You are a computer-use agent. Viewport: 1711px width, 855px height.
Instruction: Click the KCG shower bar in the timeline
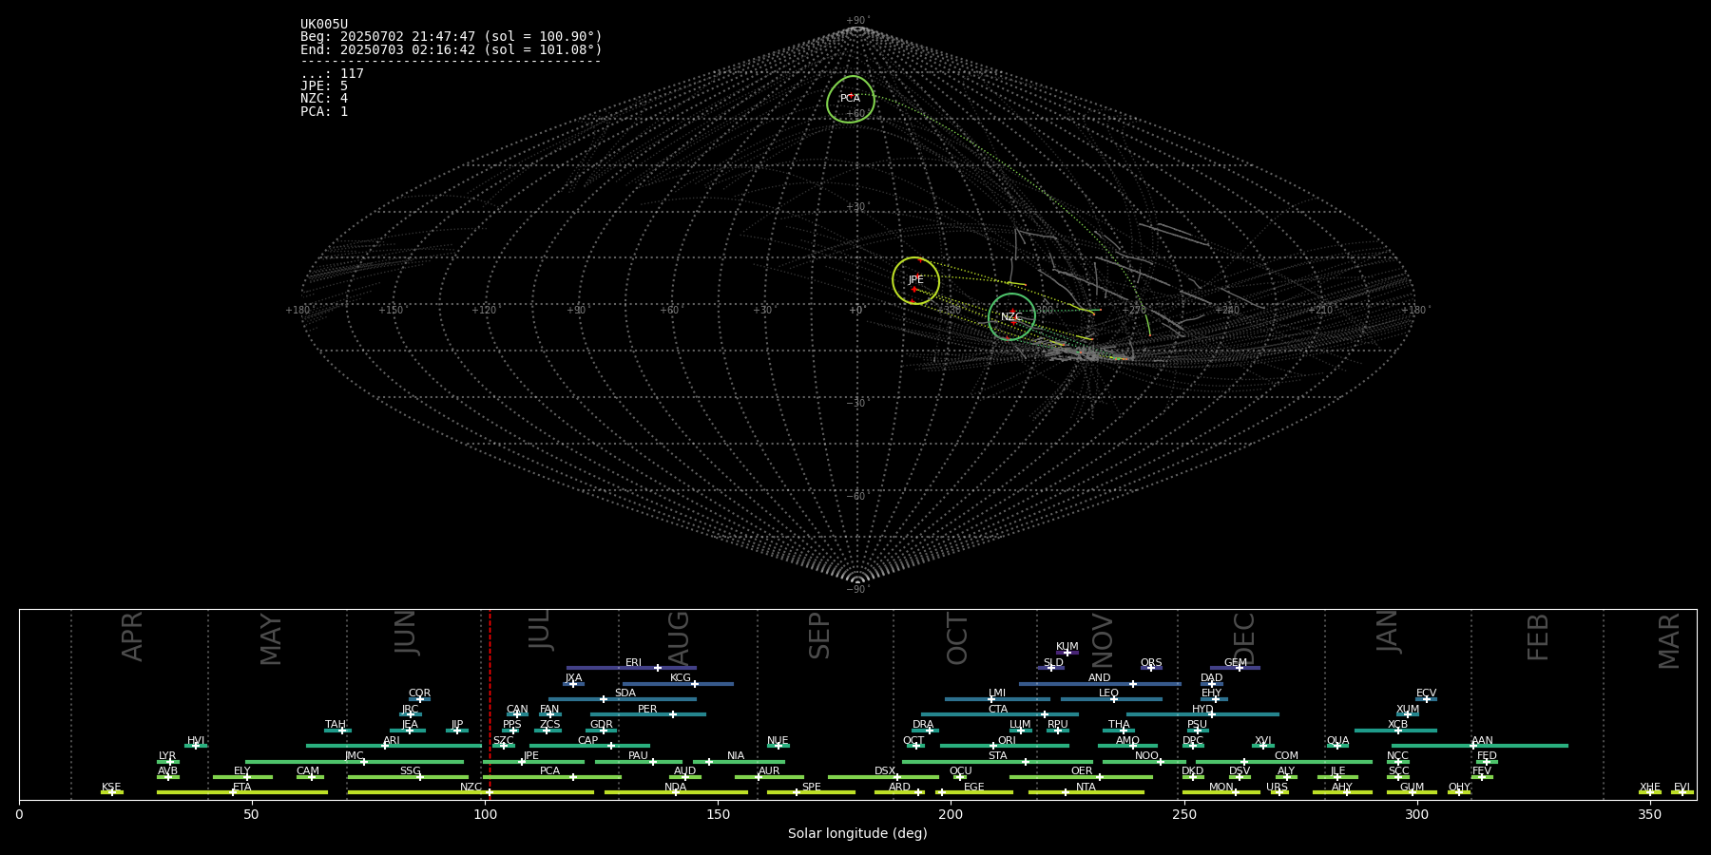678,684
